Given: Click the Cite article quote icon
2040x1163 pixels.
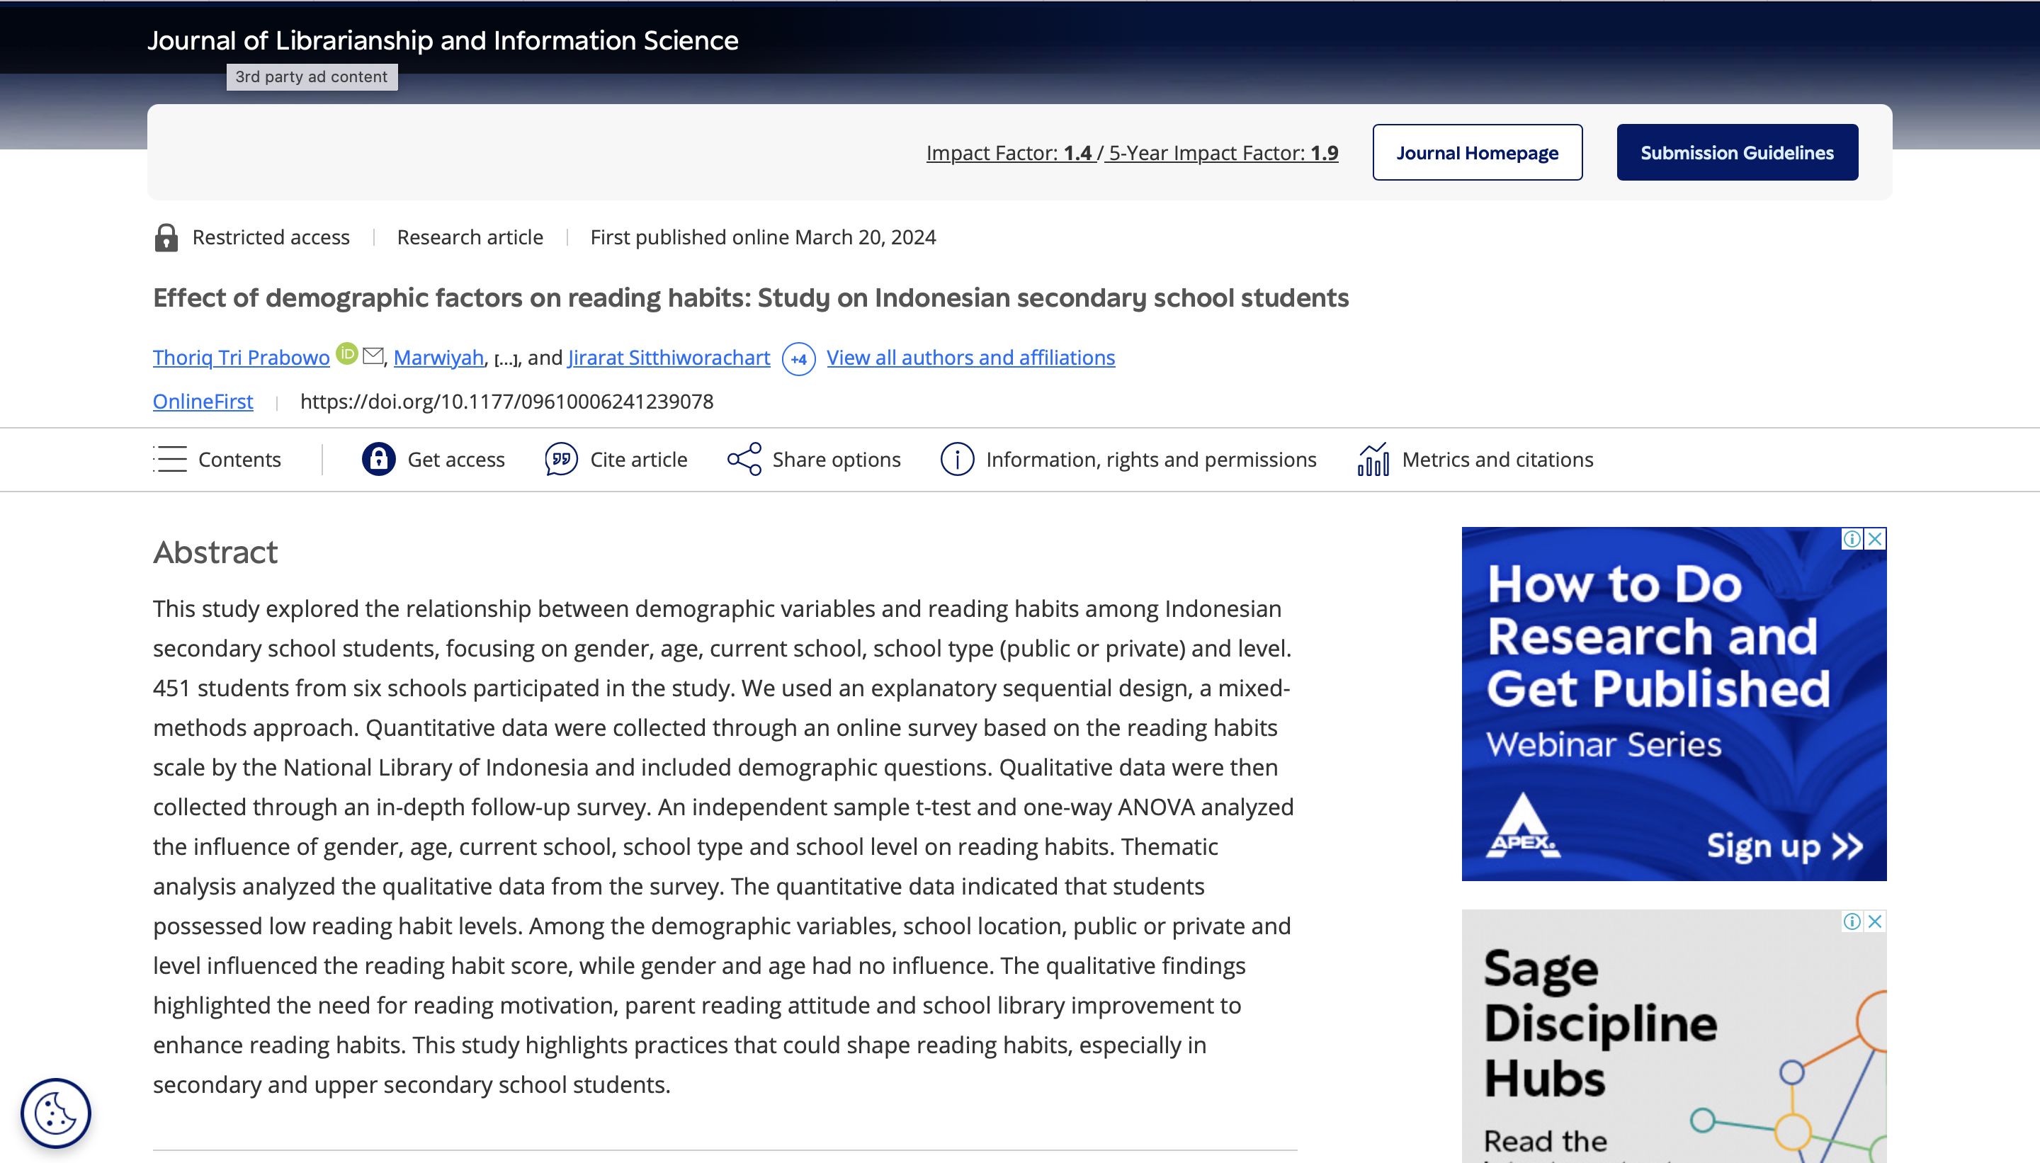Looking at the screenshot, I should pyautogui.click(x=561, y=459).
